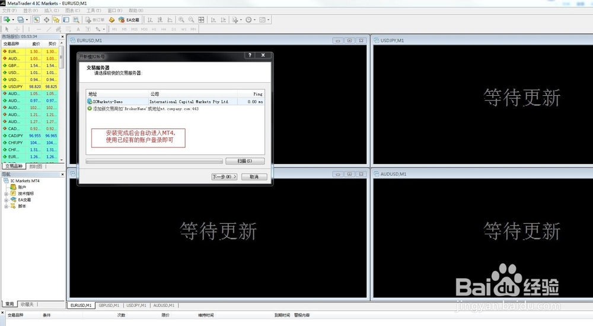Expand the arrows objects dropdown
Image resolution: width=593 pixels, height=326 pixels.
pyautogui.click(x=104, y=29)
